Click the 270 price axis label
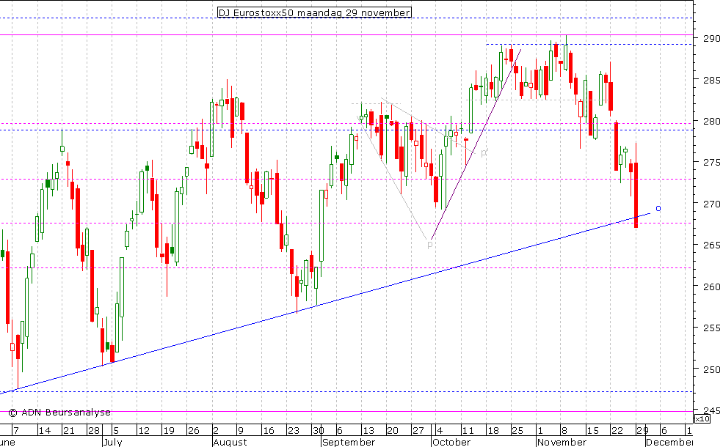This screenshot has height=447, width=723. coord(711,204)
